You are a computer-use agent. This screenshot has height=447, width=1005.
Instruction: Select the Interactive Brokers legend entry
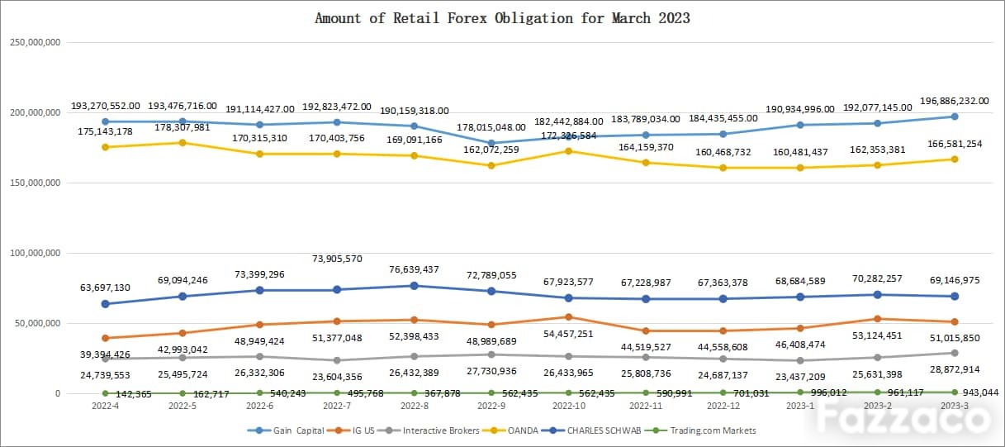click(x=430, y=430)
